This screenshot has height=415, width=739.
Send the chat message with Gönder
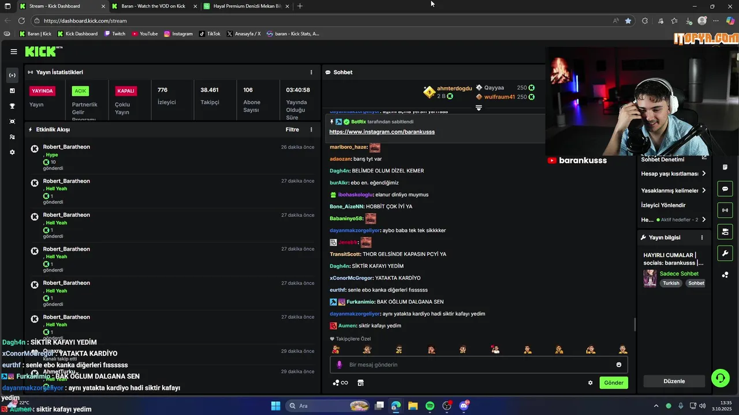pyautogui.click(x=614, y=383)
